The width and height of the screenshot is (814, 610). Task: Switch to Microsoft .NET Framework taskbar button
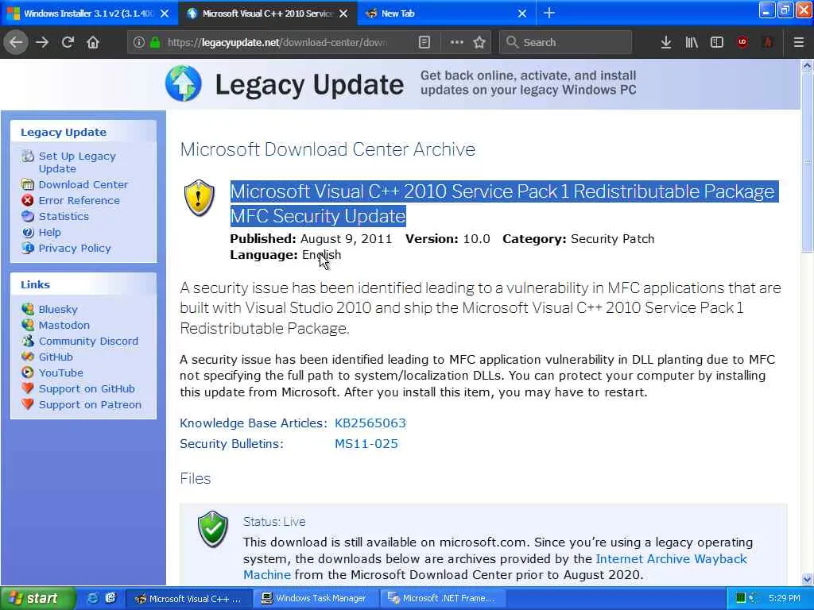click(x=442, y=599)
